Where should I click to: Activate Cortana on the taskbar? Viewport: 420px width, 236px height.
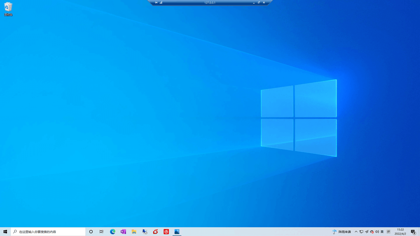click(91, 232)
